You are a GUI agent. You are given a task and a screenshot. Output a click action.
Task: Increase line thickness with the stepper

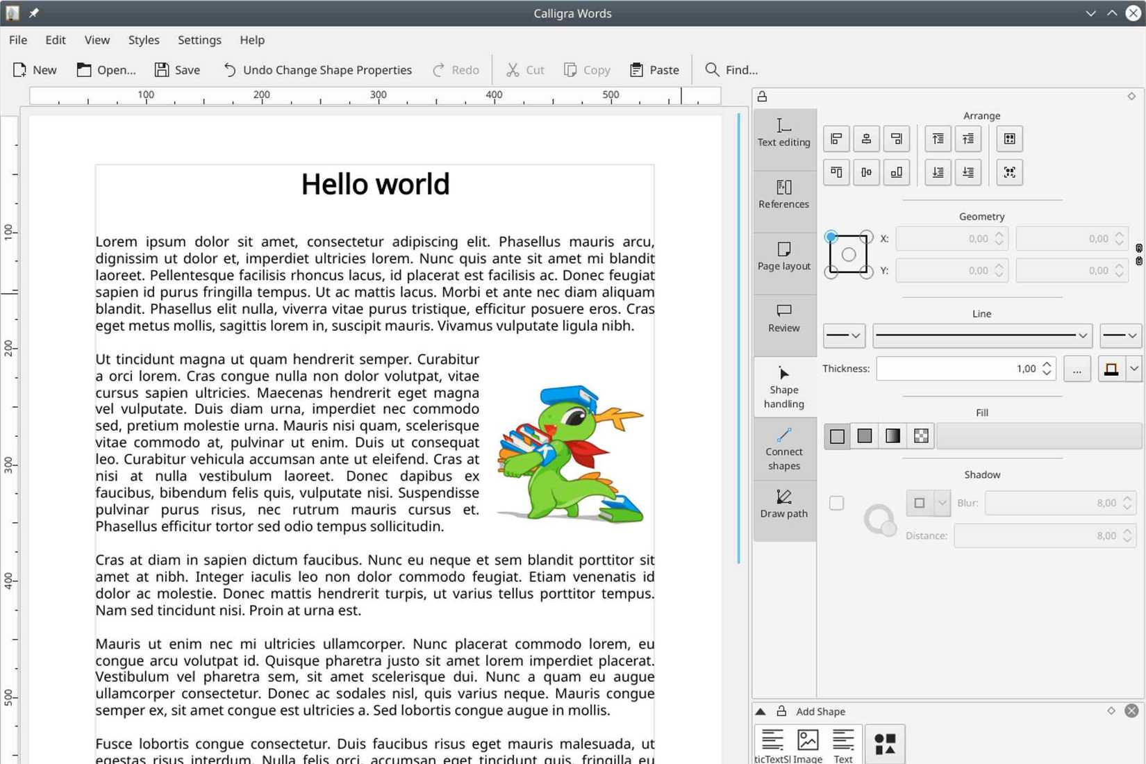point(1047,364)
